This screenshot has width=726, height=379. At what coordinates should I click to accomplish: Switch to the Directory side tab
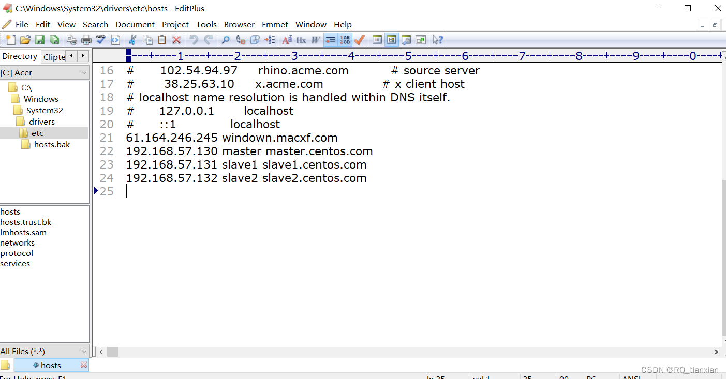coord(20,56)
